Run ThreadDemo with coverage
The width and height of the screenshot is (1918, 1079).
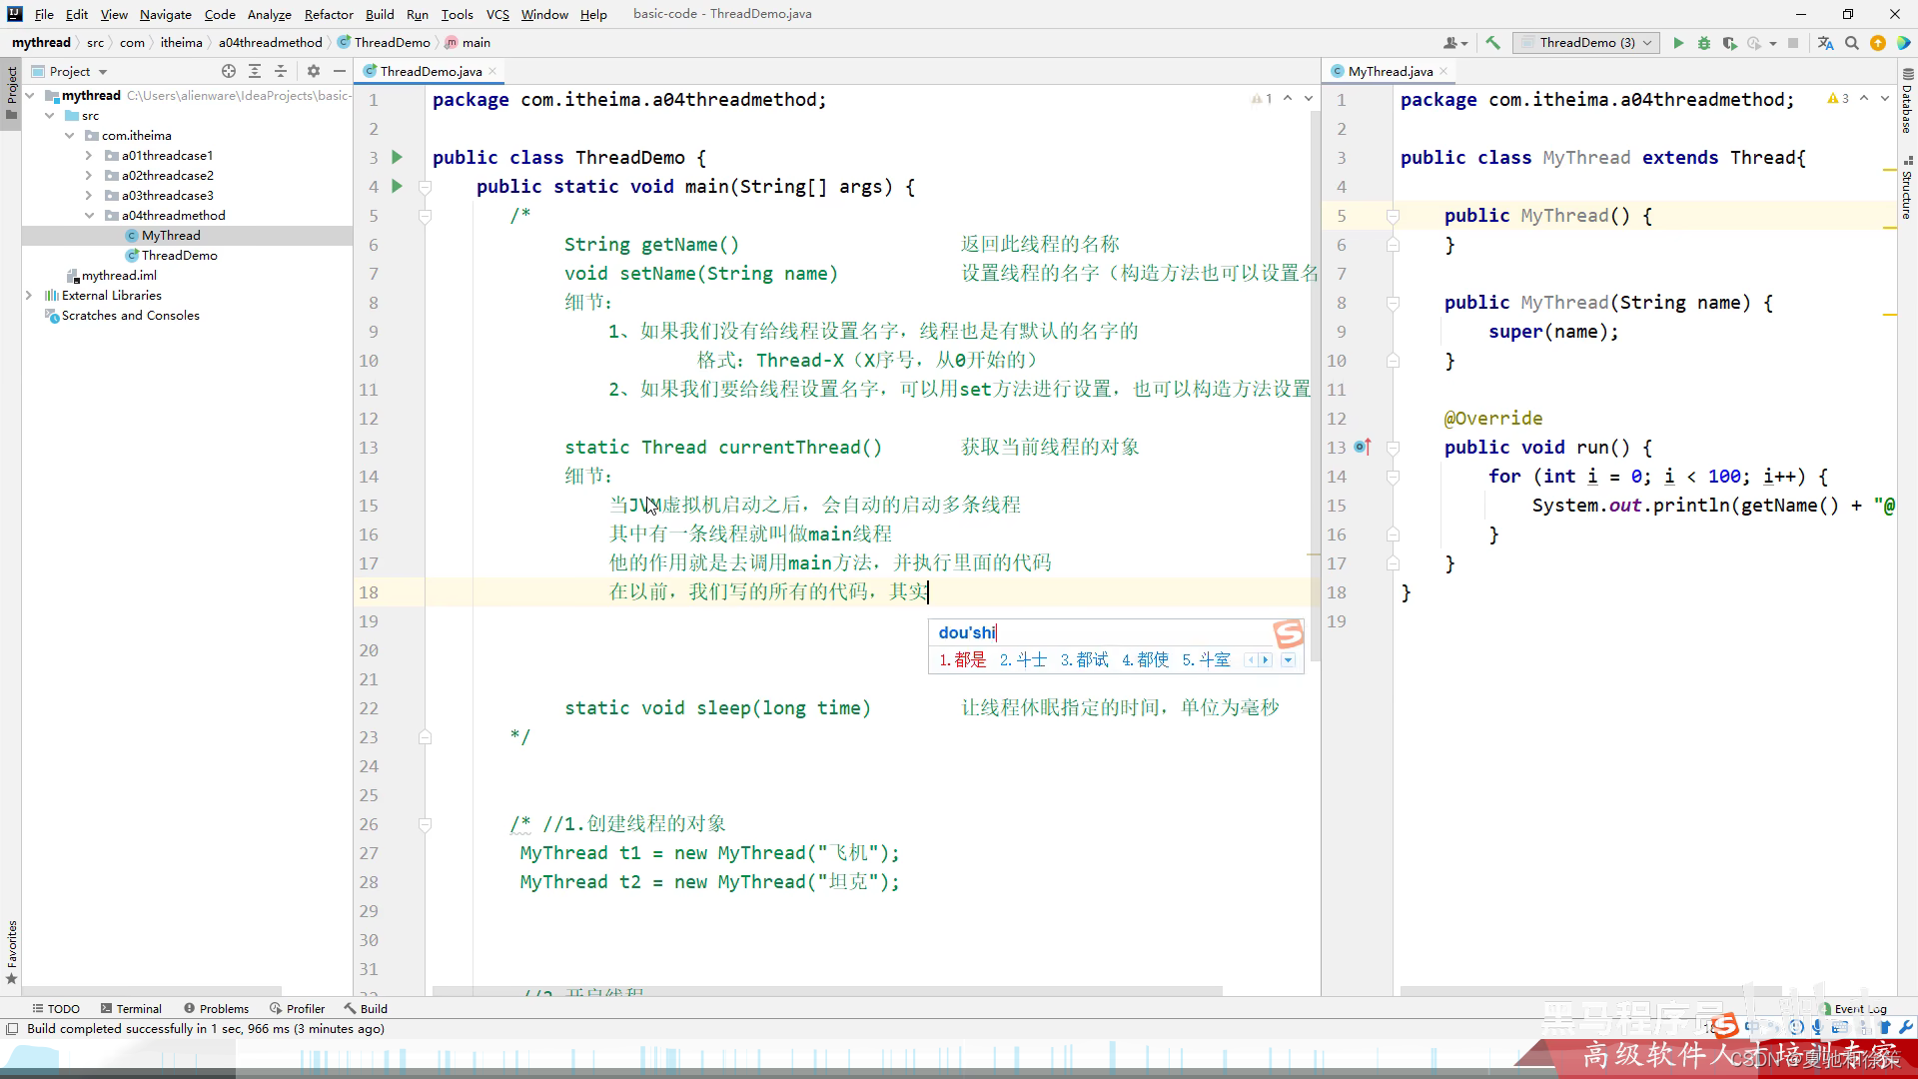(x=1729, y=43)
